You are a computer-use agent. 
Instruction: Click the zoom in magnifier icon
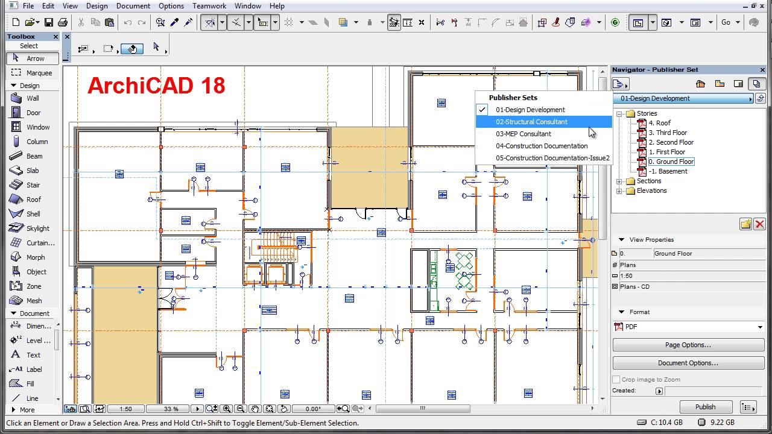pyautogui.click(x=227, y=409)
